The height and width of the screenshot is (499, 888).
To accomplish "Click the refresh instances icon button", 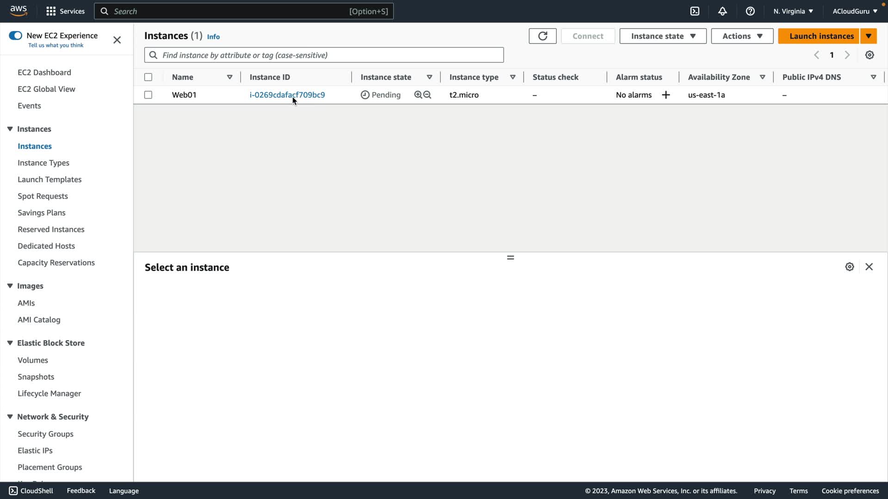I will click(x=543, y=36).
